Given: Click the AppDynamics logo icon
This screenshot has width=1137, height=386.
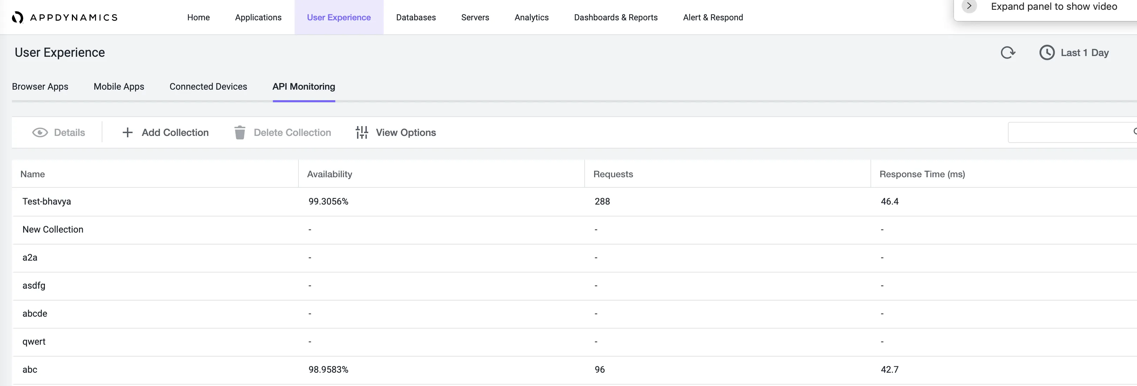Looking at the screenshot, I should [x=18, y=17].
